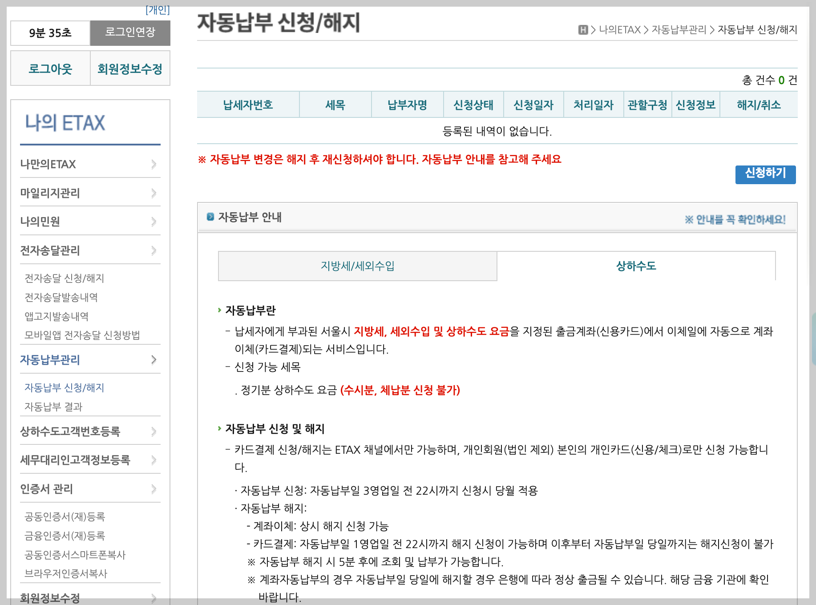The height and width of the screenshot is (605, 816).
Task: Open 브라우저인증서복사 link
Action: tap(66, 573)
